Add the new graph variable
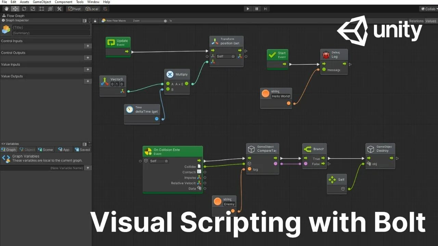 [x=88, y=168]
